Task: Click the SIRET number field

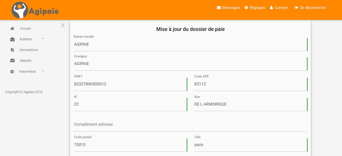Action: [x=130, y=84]
